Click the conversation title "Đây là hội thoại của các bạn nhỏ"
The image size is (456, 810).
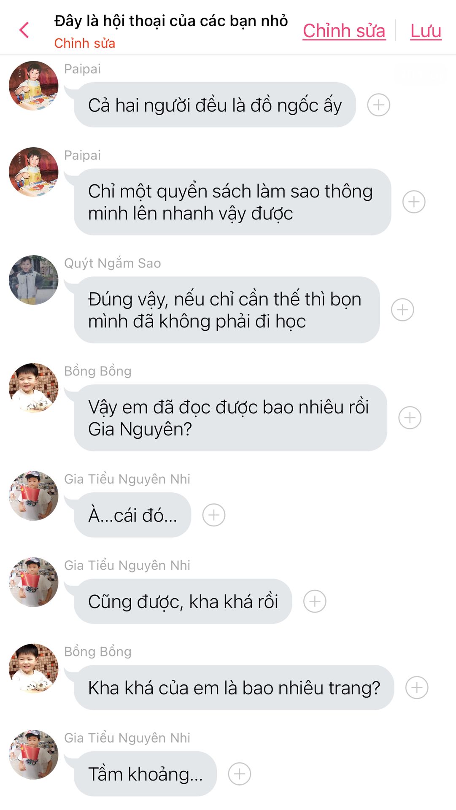(x=171, y=21)
